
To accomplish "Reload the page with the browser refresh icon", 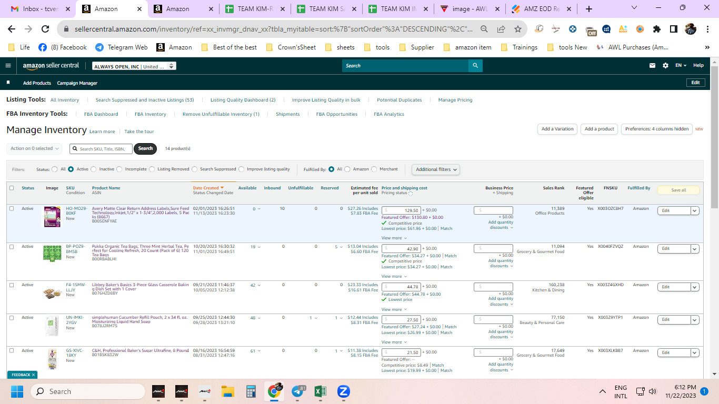I will 45,29.
